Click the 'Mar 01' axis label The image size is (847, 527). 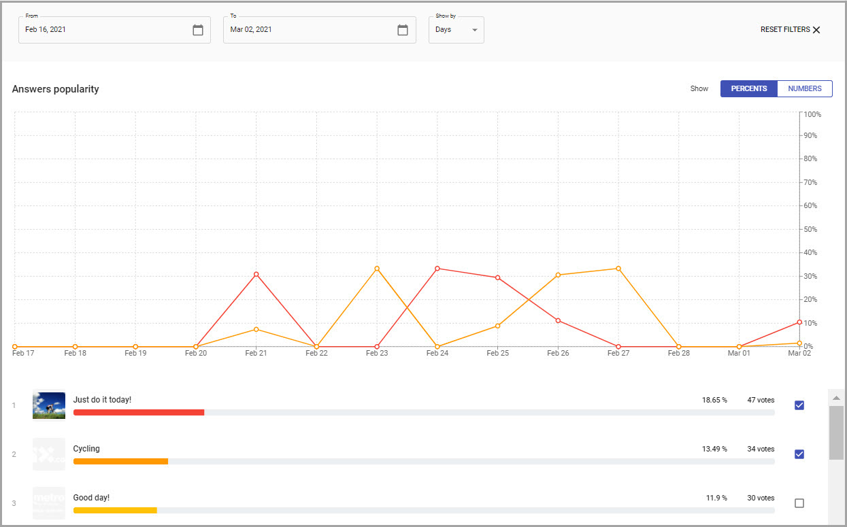coord(739,353)
